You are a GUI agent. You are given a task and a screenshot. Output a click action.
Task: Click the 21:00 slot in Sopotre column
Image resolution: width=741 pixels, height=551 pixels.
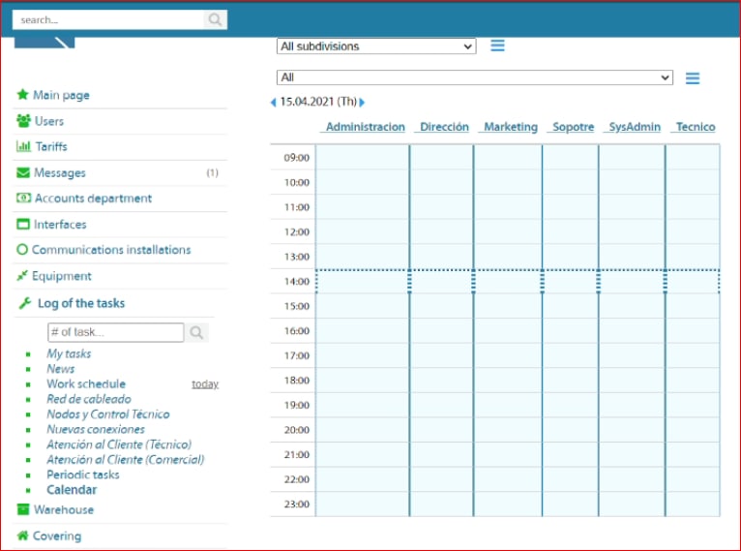[x=571, y=454]
